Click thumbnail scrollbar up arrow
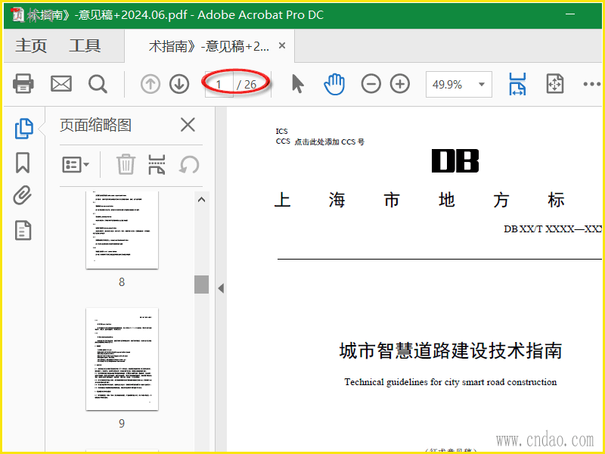 click(201, 200)
